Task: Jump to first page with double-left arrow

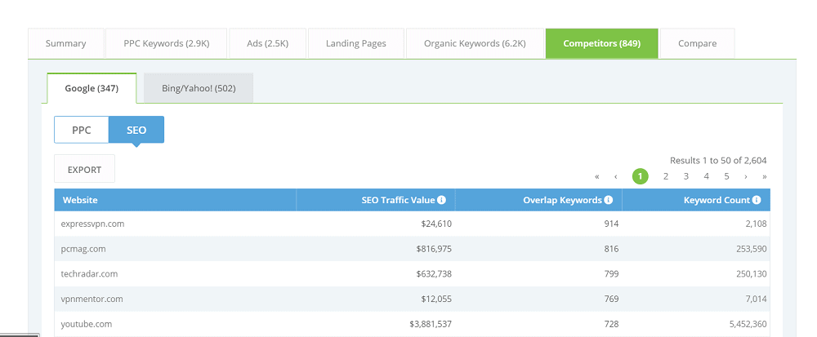Action: (x=597, y=177)
